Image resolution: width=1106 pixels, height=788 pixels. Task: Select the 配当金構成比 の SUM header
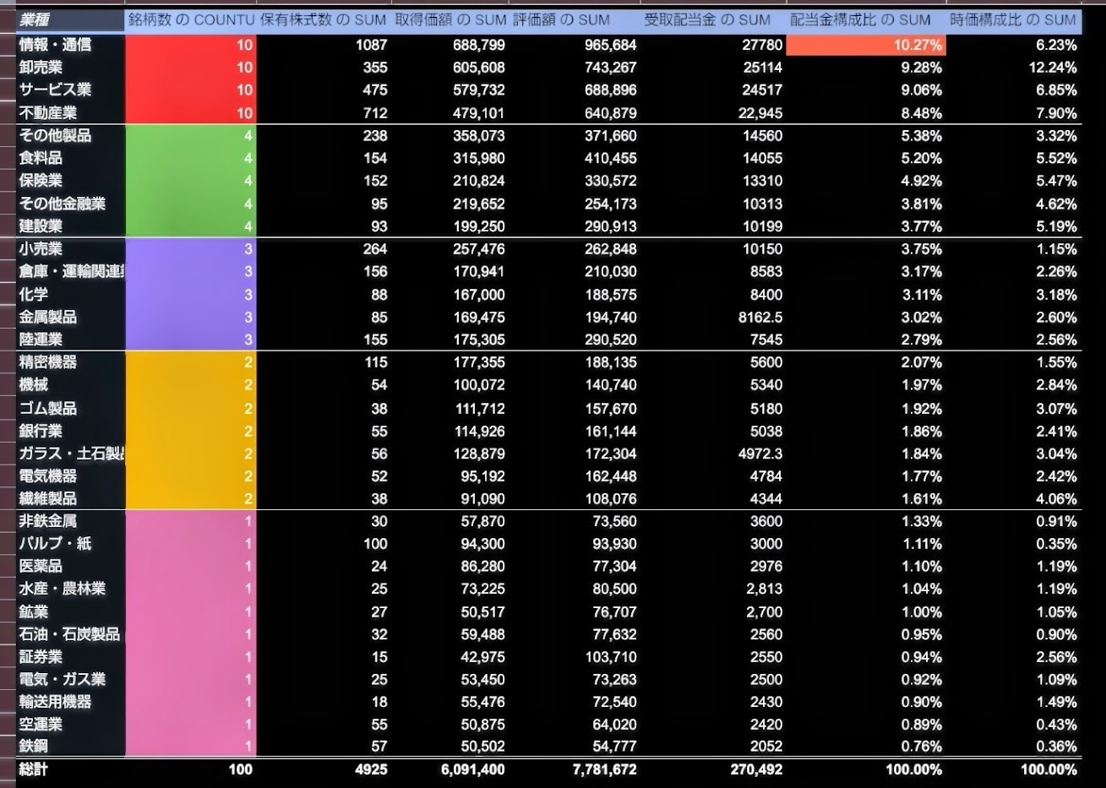(860, 20)
